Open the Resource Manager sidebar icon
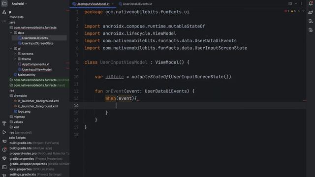Image resolution: width=315 pixels, height=177 pixels. click(4, 12)
